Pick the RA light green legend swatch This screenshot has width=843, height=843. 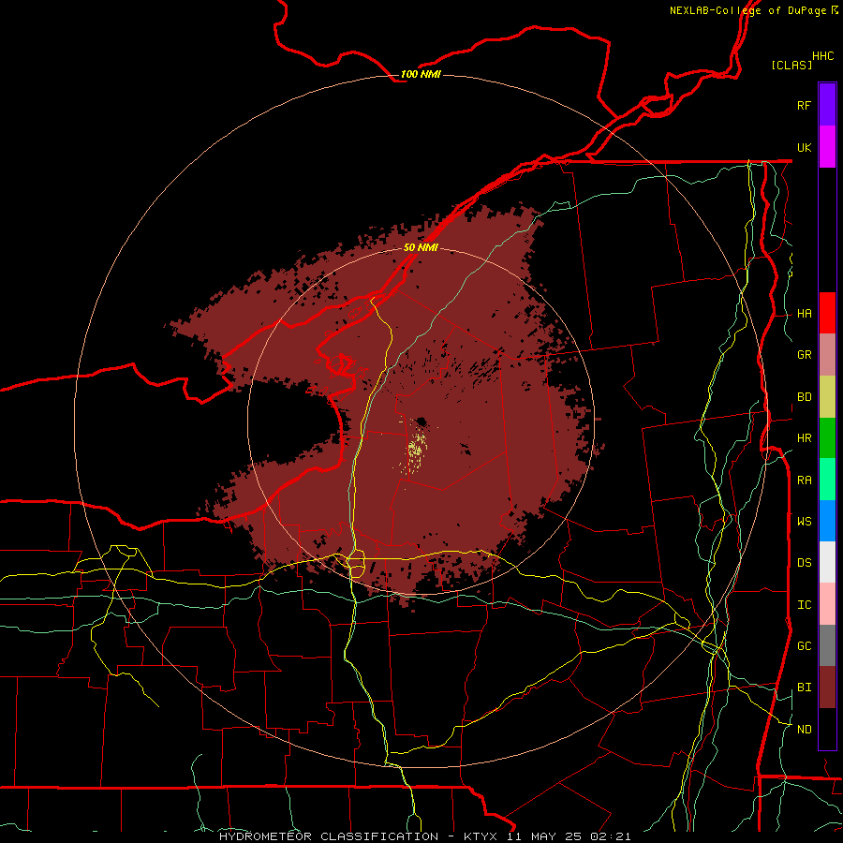(827, 480)
